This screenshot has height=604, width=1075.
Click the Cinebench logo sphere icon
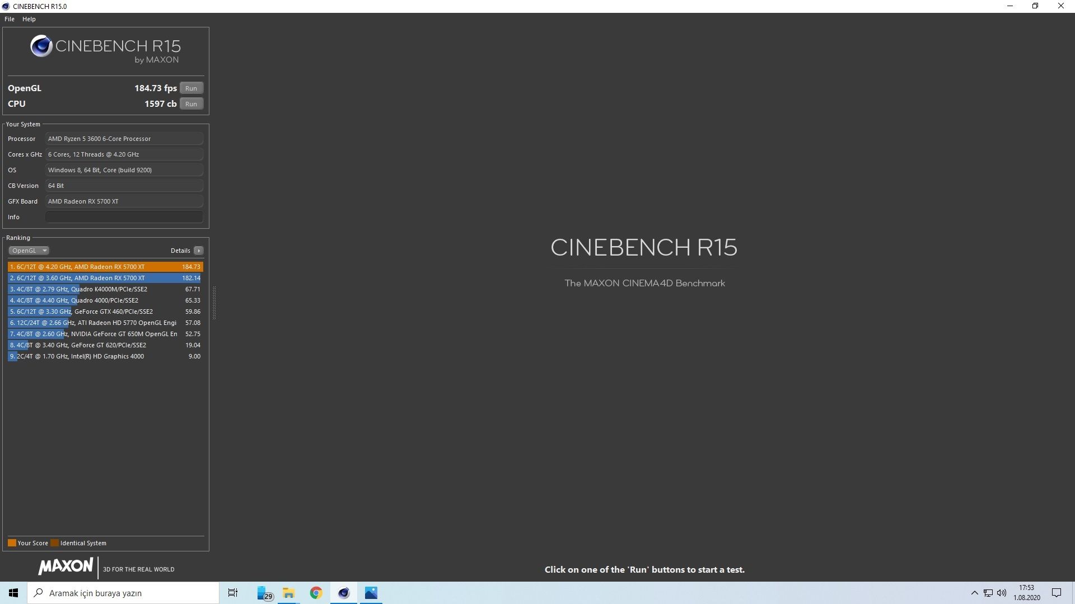pyautogui.click(x=41, y=46)
